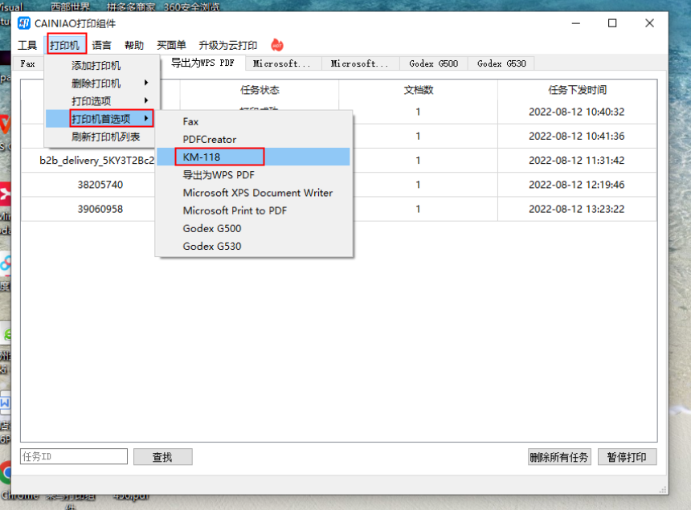This screenshot has width=691, height=510.
Task: Click the red HOT badge icon
Action: [277, 45]
